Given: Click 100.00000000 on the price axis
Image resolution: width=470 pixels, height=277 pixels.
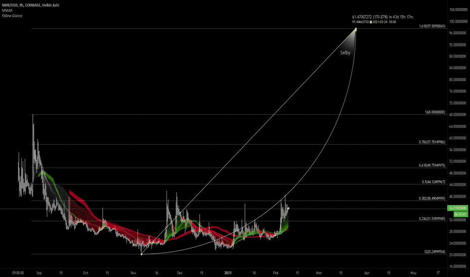Looking at the screenshot, I should point(458,21).
